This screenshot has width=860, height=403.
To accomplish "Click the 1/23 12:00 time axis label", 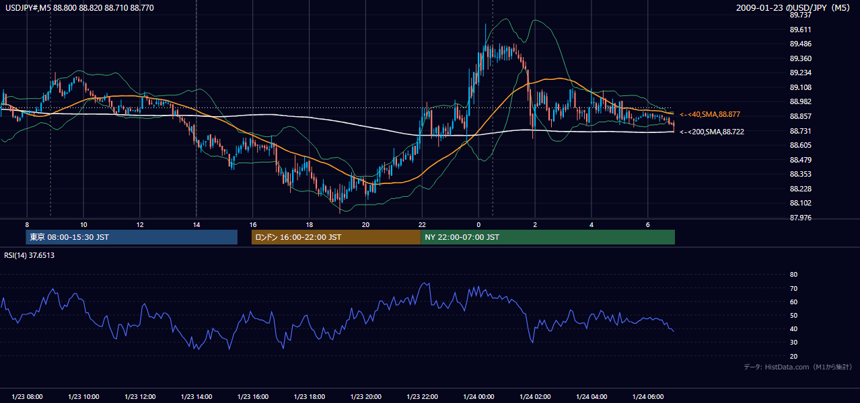I will 141,396.
